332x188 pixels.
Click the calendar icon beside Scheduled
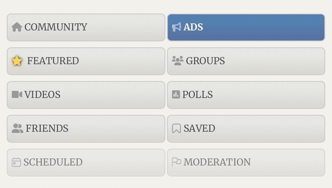tap(16, 162)
